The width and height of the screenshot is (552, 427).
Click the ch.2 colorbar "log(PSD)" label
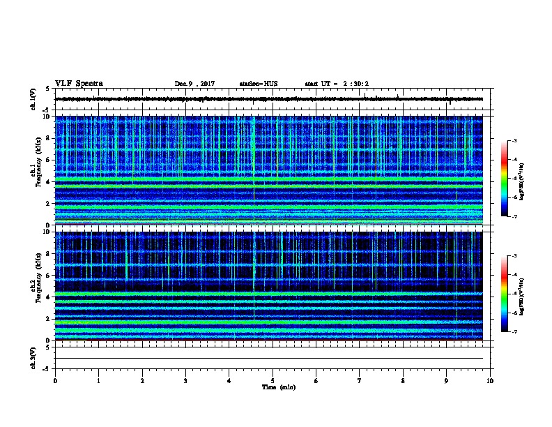pos(522,297)
